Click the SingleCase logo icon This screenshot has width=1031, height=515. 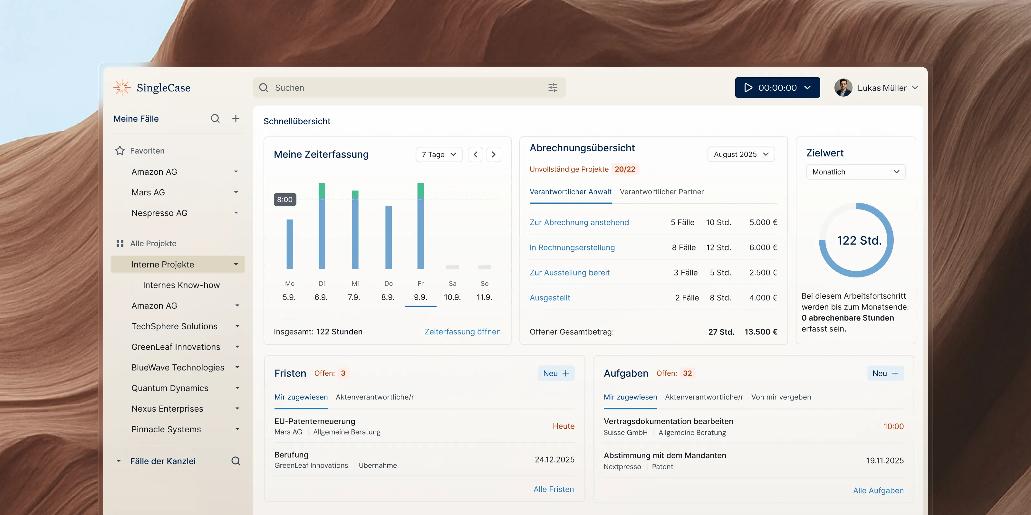tap(122, 88)
